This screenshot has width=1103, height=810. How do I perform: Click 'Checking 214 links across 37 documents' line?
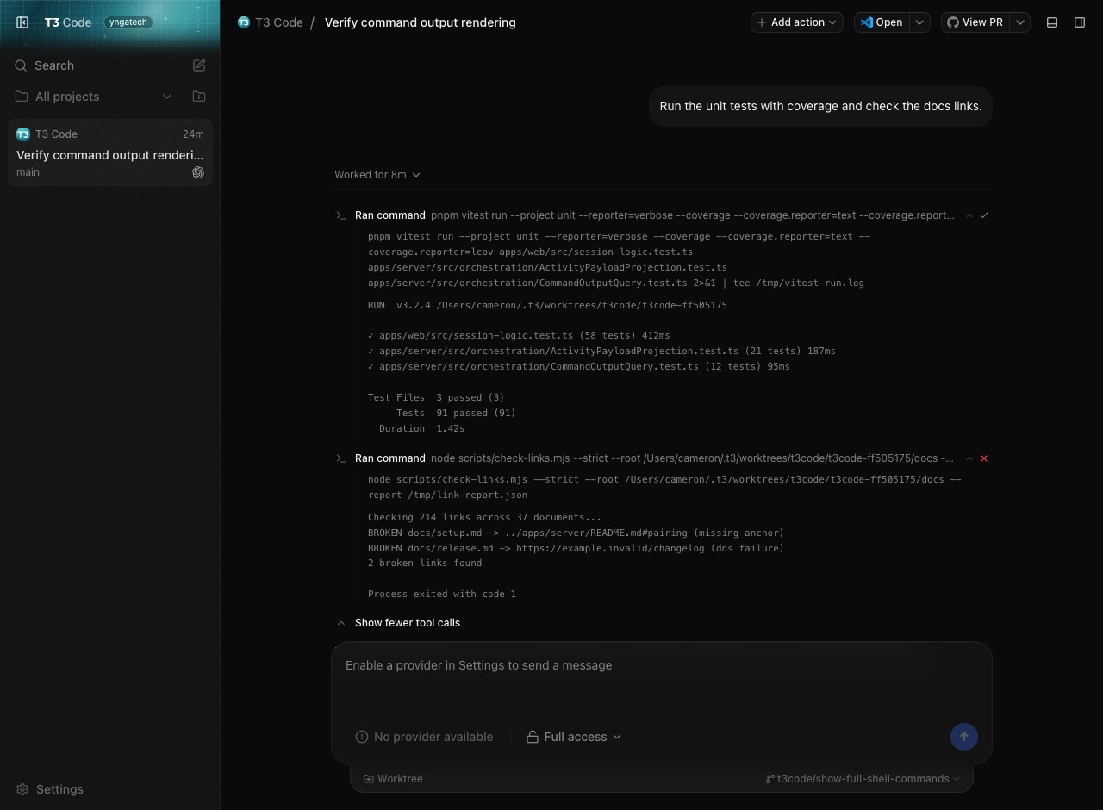click(x=484, y=517)
